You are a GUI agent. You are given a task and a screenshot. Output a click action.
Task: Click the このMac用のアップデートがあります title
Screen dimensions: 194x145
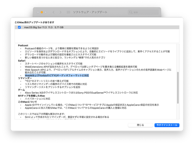pos(35,22)
